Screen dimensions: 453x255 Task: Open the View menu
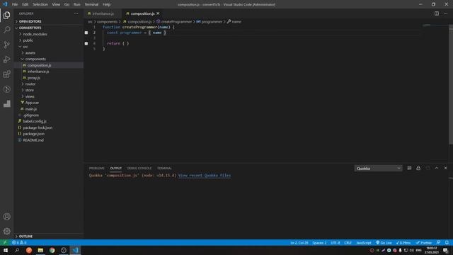click(x=56, y=4)
